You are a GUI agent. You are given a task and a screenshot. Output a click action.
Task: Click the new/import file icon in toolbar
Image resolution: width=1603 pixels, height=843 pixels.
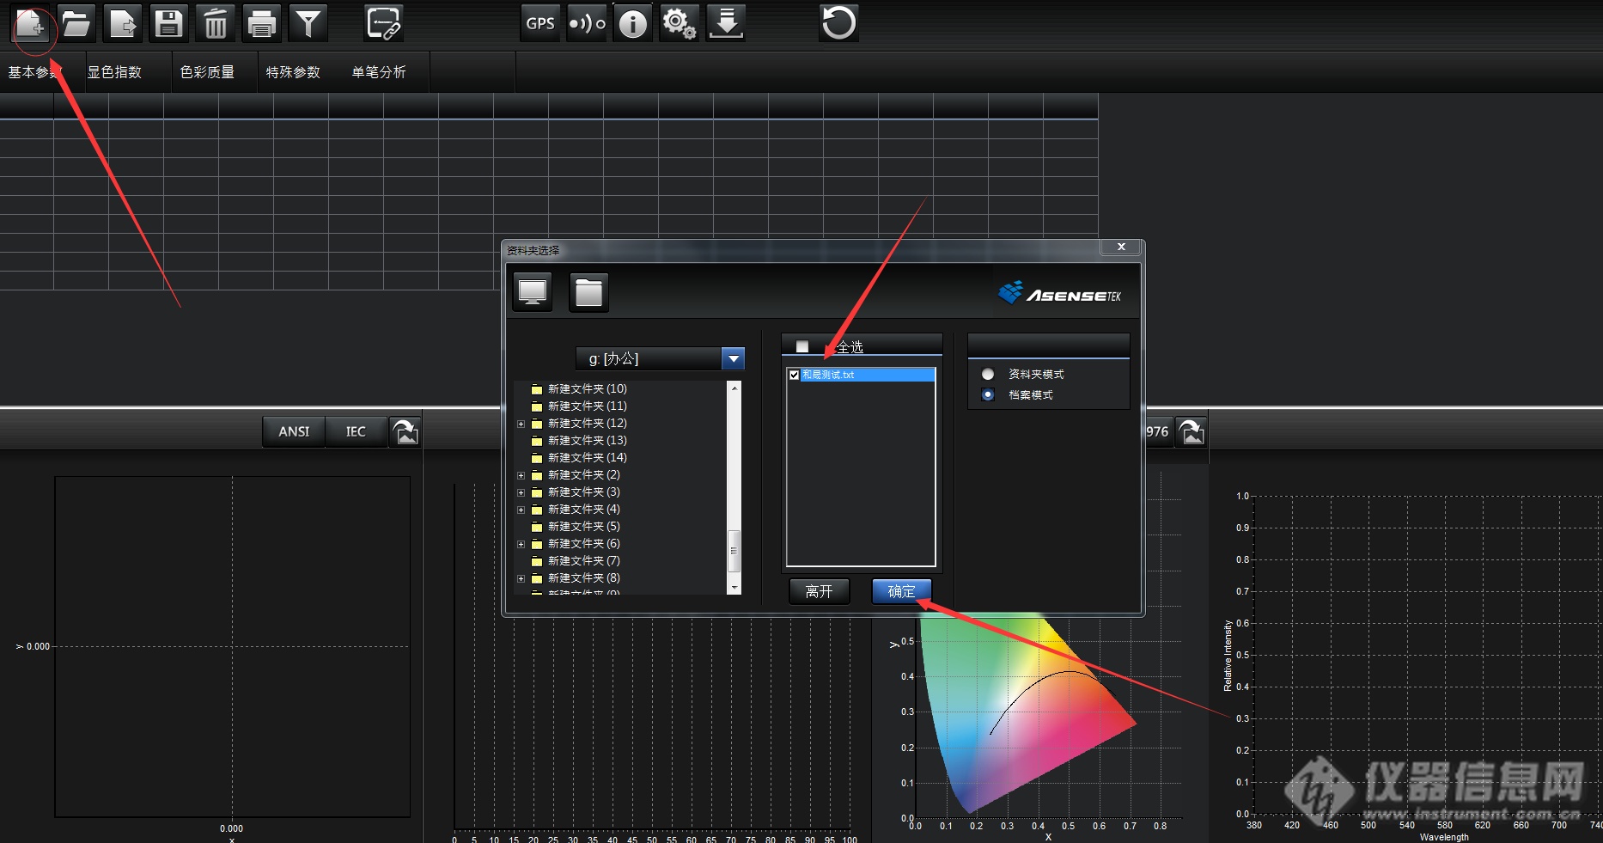click(x=31, y=23)
